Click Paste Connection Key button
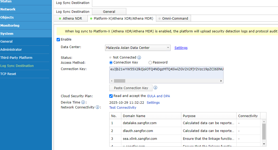Viewport: 278px width, 150px height. [x=131, y=88]
